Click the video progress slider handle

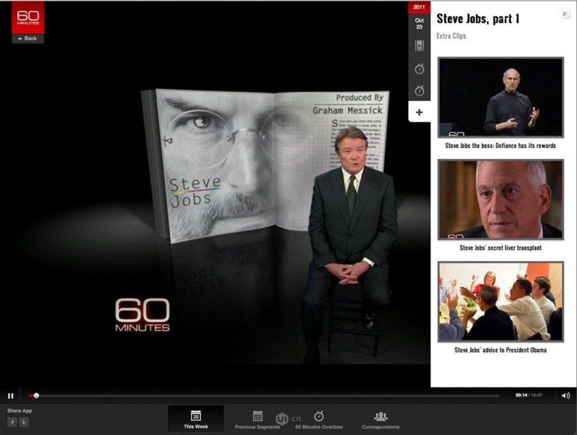point(37,396)
